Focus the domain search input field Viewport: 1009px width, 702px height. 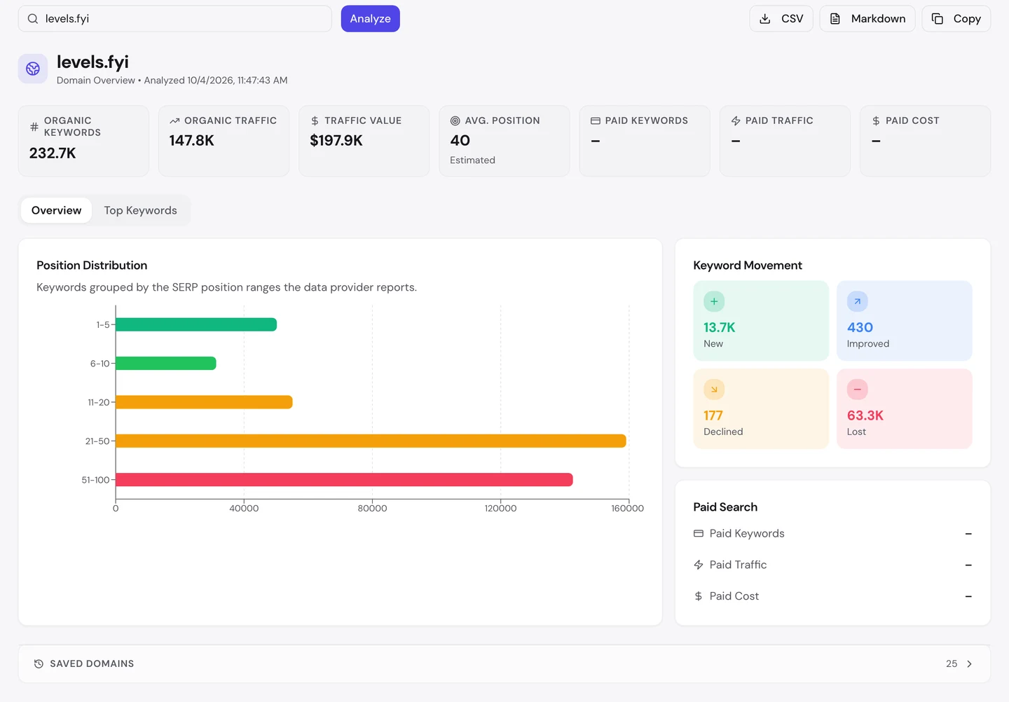coord(175,19)
